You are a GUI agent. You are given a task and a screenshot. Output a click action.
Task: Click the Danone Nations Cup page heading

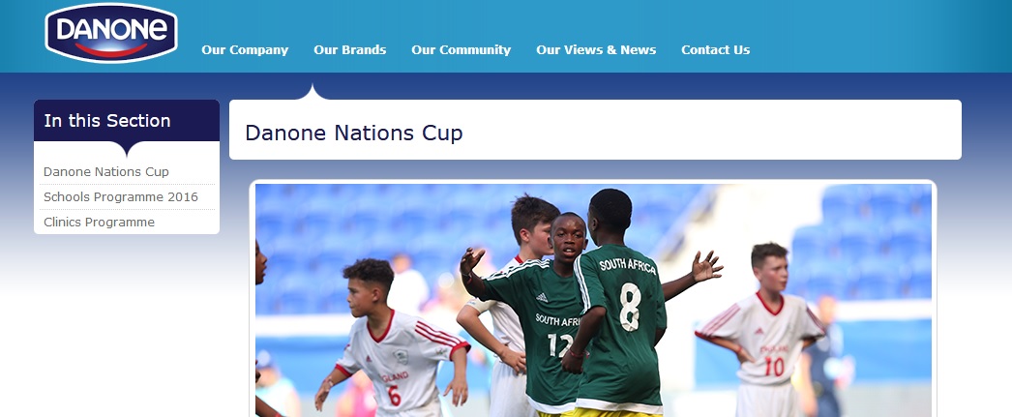pos(354,133)
